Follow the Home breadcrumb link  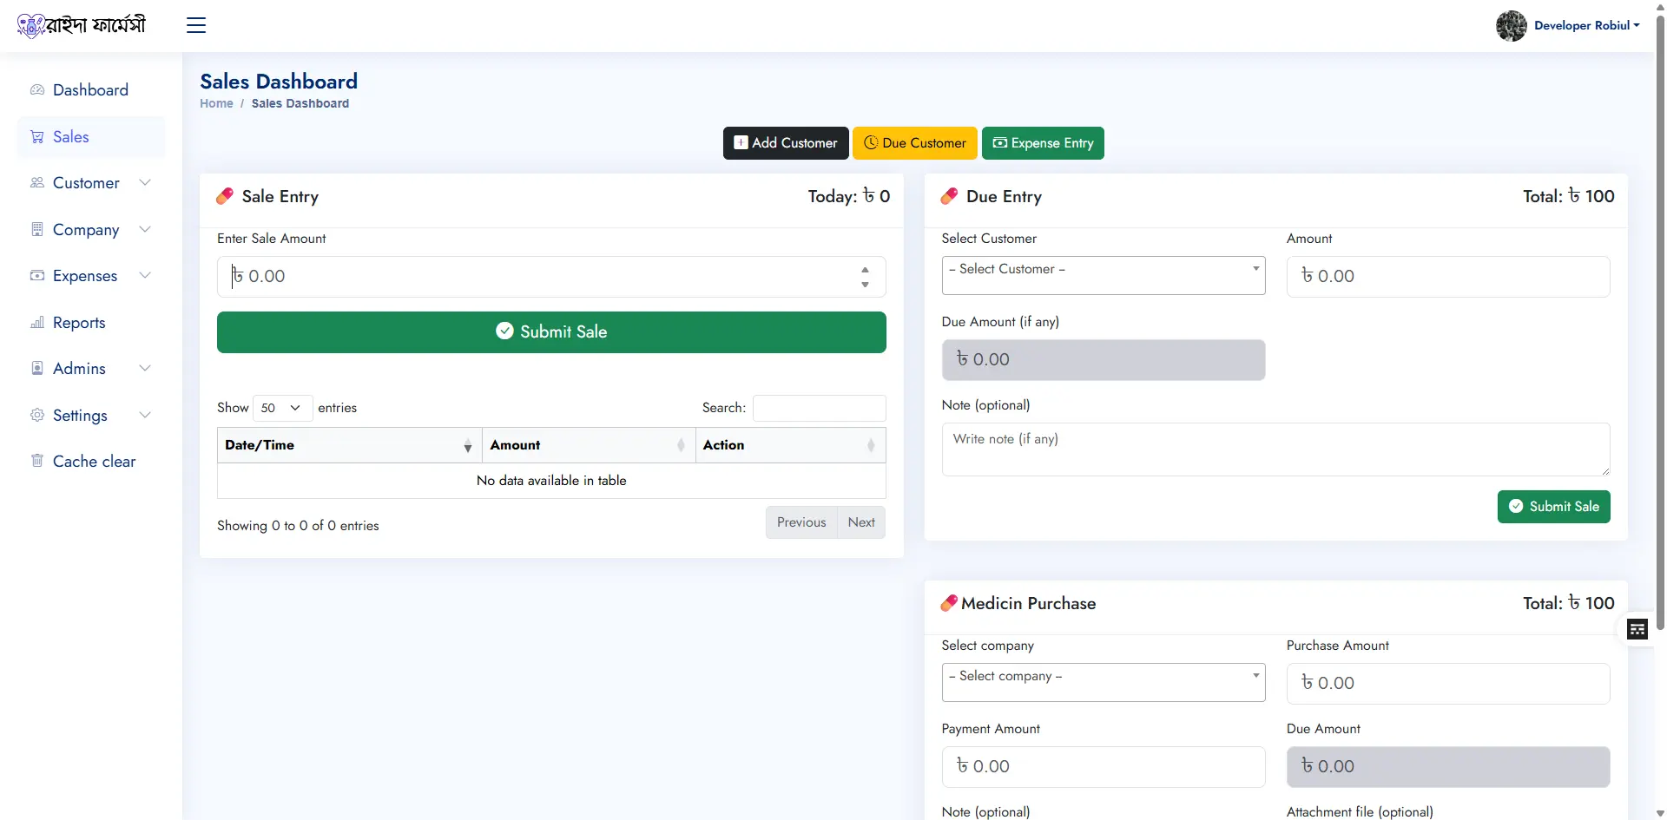[x=216, y=103]
